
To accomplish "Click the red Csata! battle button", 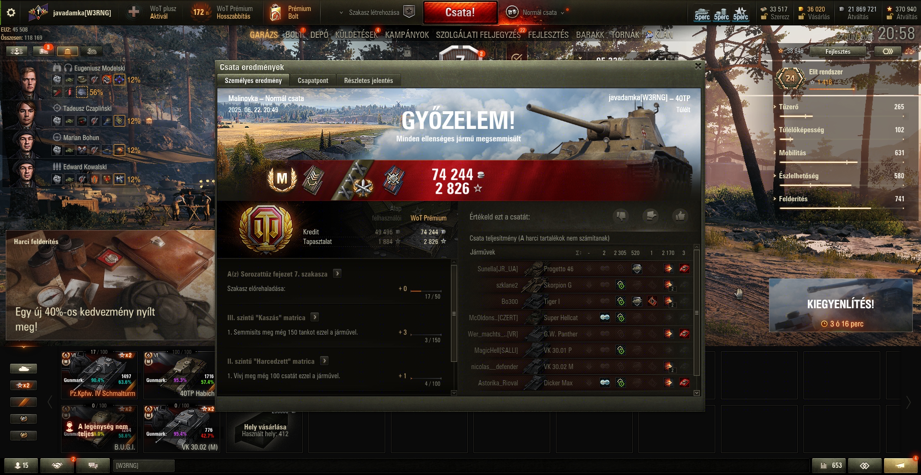I will 460,12.
